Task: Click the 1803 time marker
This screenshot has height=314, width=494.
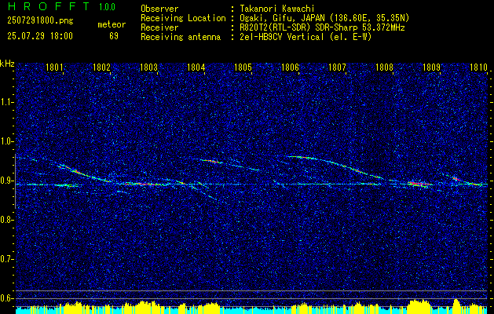Action: pos(148,67)
